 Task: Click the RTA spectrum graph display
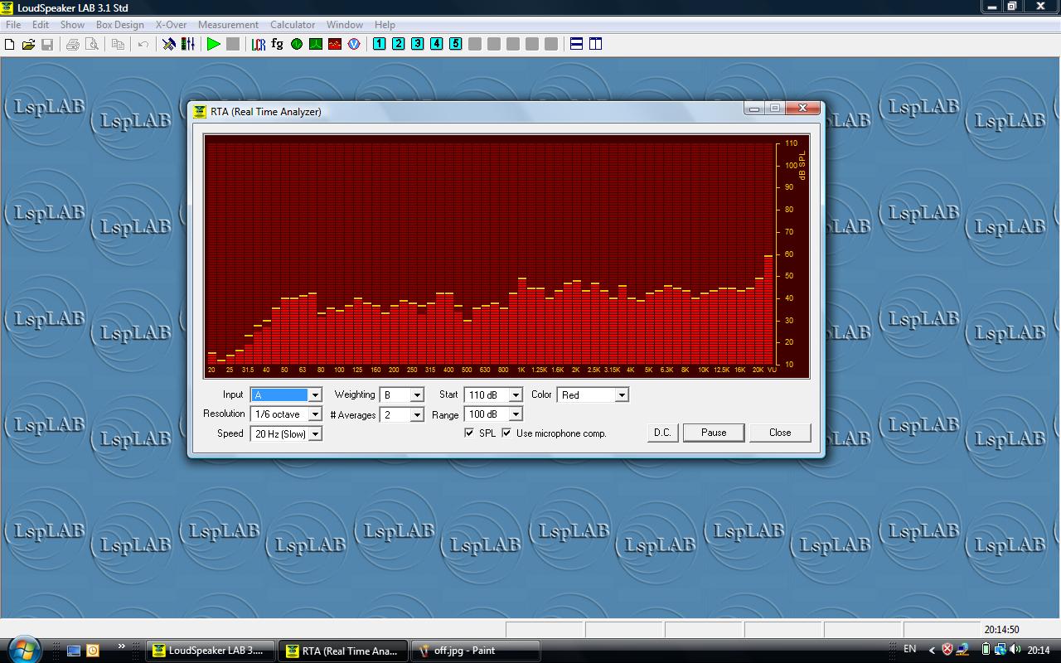coord(506,257)
